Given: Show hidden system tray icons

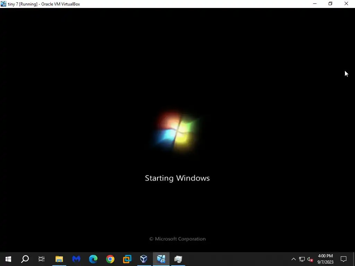Looking at the screenshot, I should coord(293,259).
